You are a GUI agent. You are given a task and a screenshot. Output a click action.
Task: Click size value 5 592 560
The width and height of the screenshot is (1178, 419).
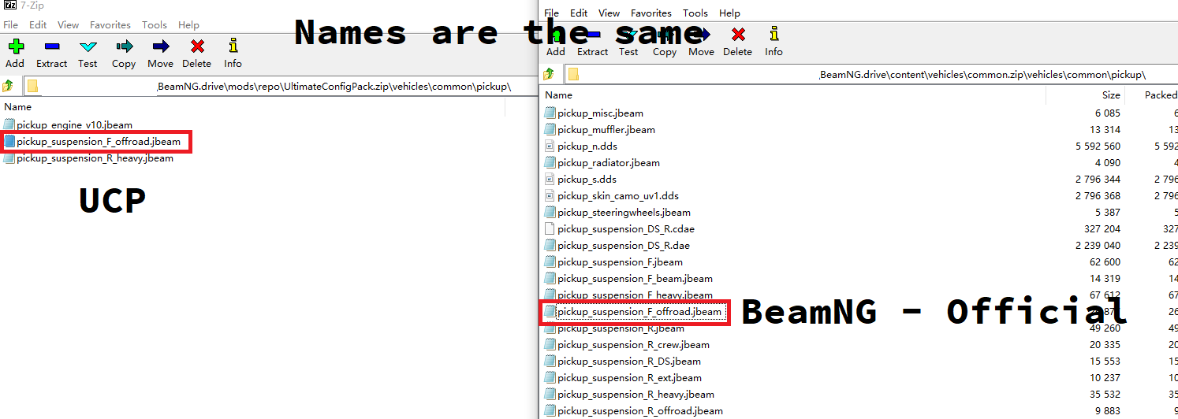click(x=1098, y=146)
